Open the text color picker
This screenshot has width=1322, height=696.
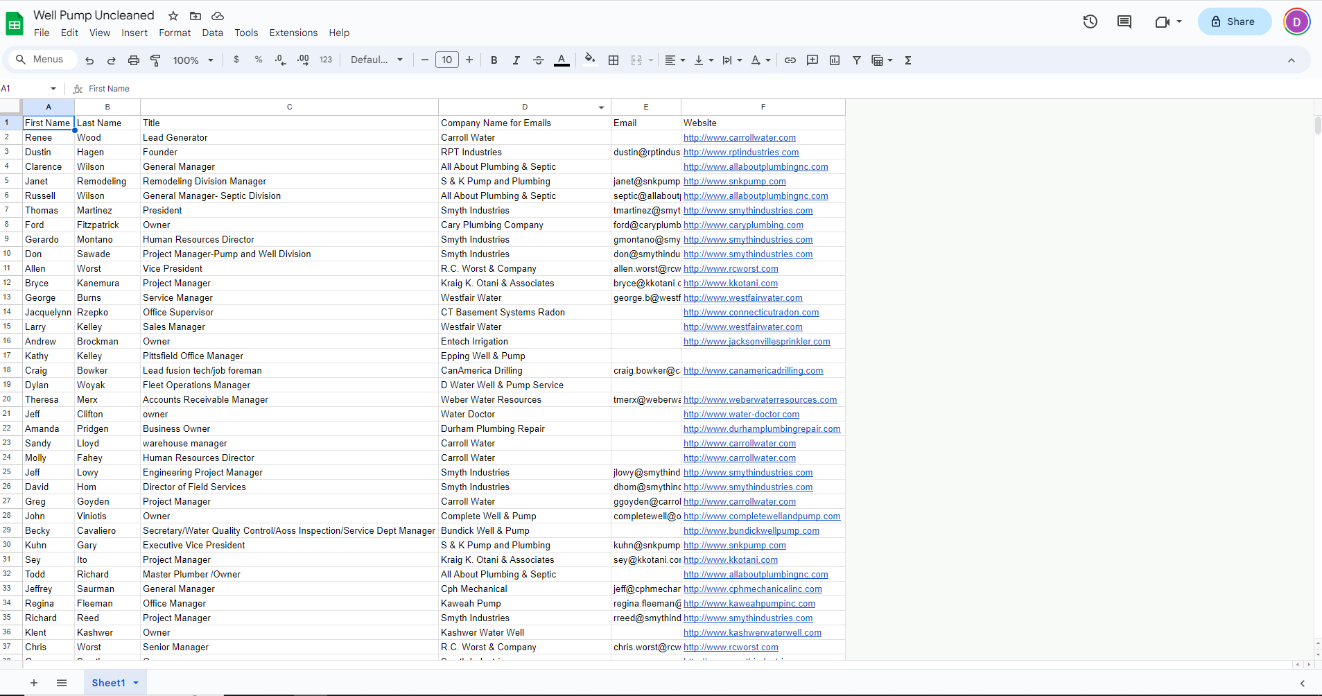(x=562, y=60)
